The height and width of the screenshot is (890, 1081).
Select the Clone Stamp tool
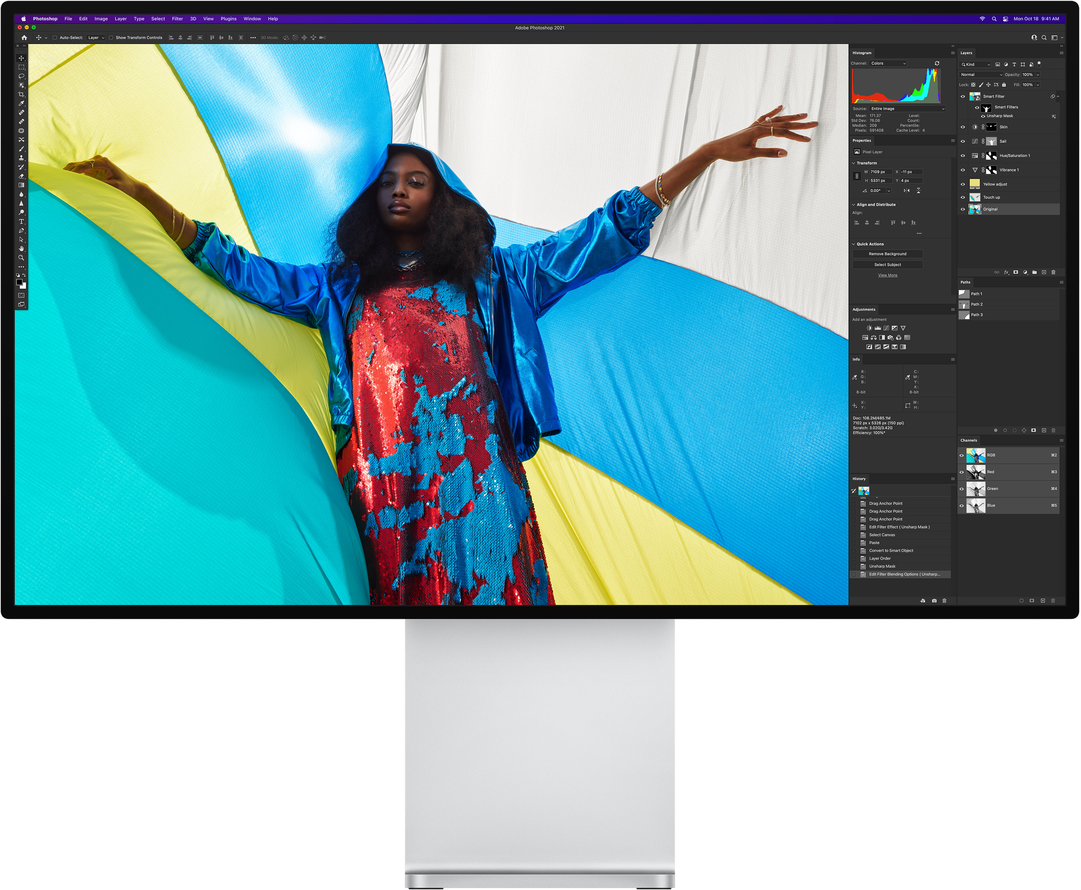pos(21,158)
